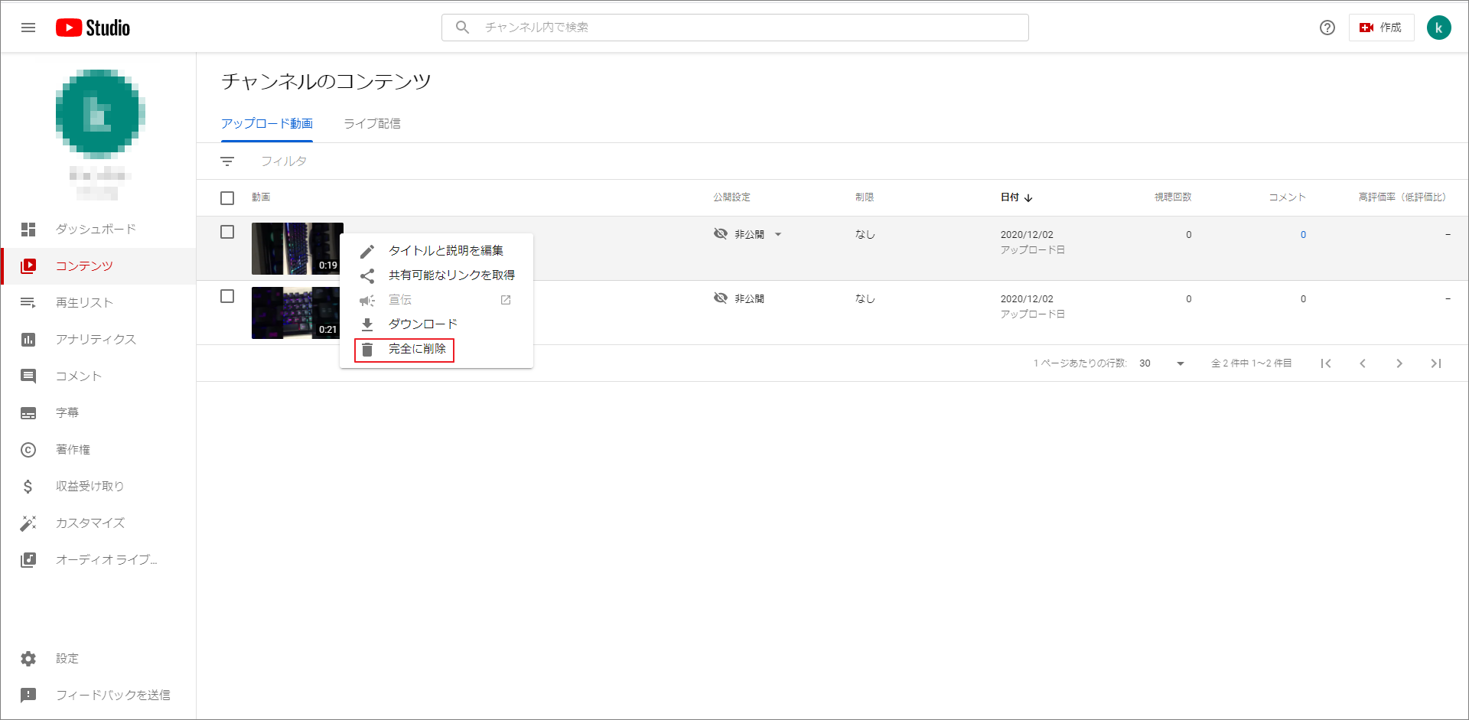1469x720 pixels.
Task: Go to the first page
Action: click(x=1326, y=363)
